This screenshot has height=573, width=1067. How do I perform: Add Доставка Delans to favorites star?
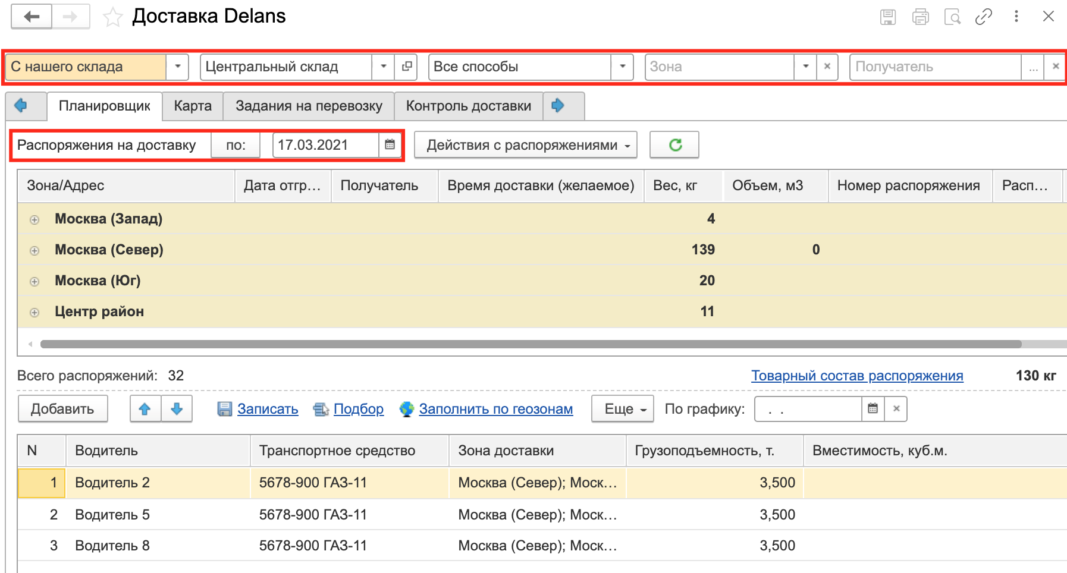click(x=112, y=17)
